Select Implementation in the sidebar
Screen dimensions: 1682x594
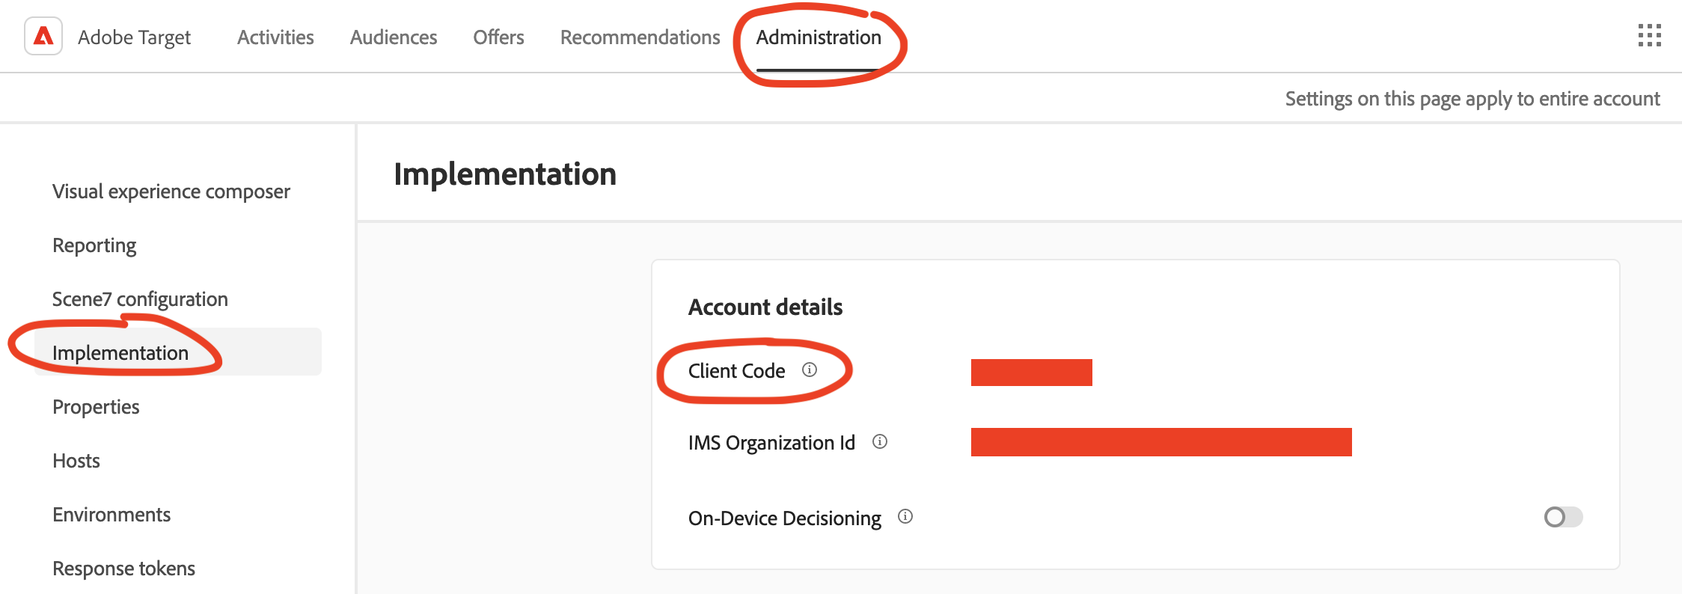(x=120, y=353)
